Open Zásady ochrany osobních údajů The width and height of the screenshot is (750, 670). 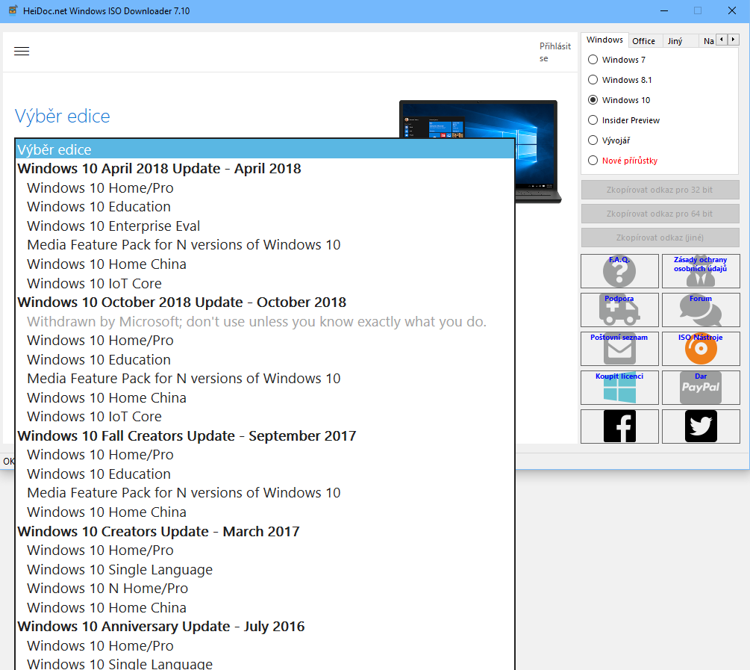tap(701, 271)
